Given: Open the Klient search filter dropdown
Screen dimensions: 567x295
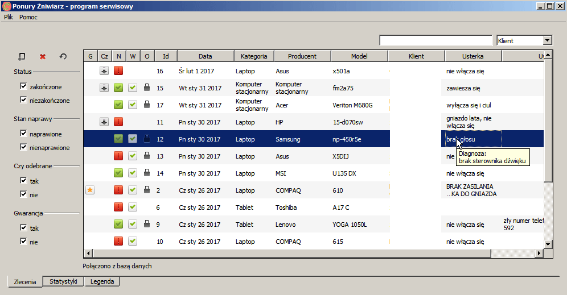Looking at the screenshot, I should (x=548, y=40).
